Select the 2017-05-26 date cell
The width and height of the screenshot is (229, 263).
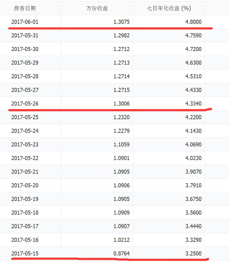(x=25, y=104)
